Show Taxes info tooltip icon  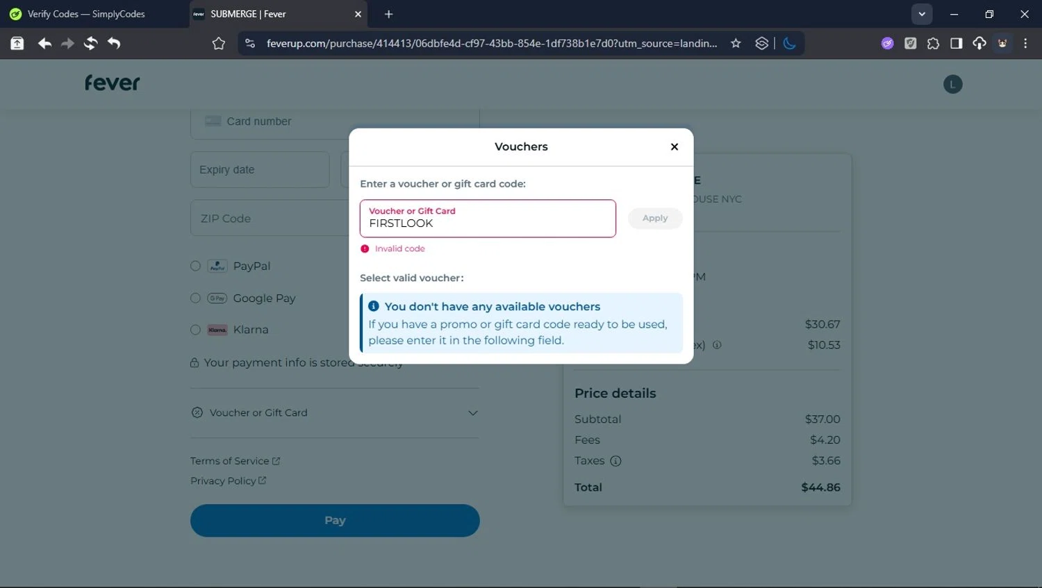(615, 461)
